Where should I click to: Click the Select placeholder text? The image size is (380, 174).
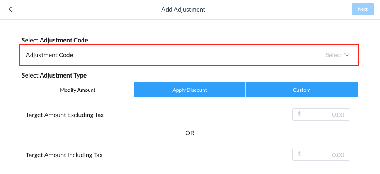[x=334, y=55]
